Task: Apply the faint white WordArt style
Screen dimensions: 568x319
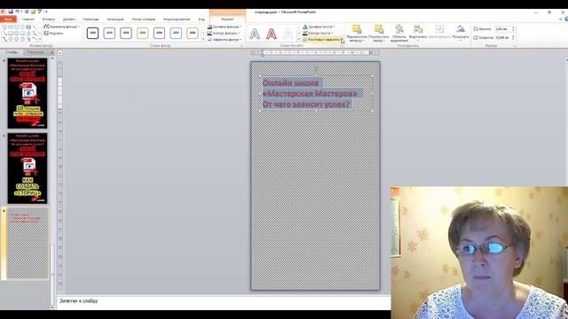Action: [x=288, y=34]
